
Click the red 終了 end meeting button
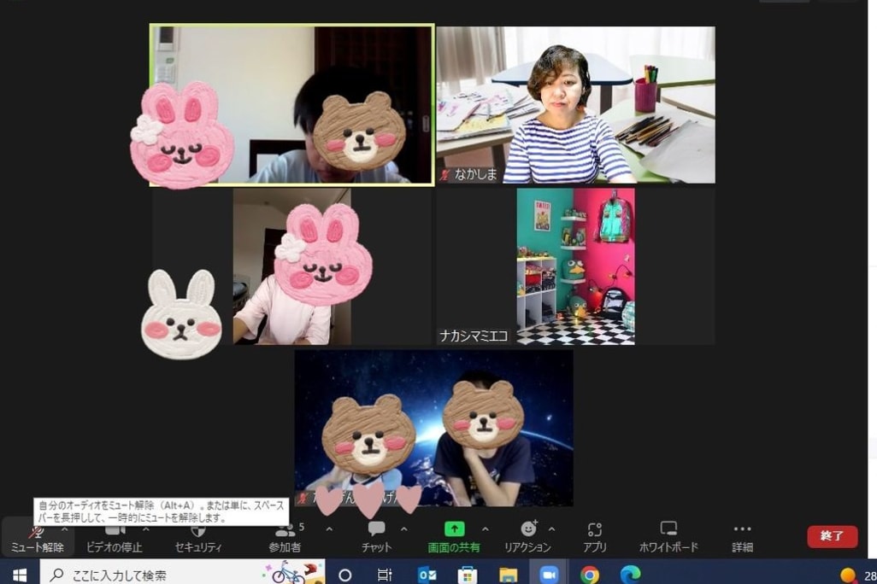[x=832, y=536]
